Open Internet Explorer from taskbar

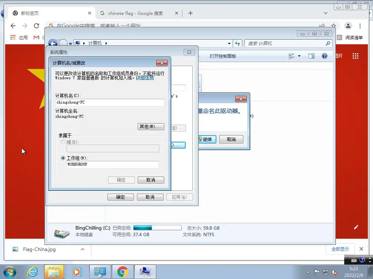pyautogui.click(x=32, y=272)
